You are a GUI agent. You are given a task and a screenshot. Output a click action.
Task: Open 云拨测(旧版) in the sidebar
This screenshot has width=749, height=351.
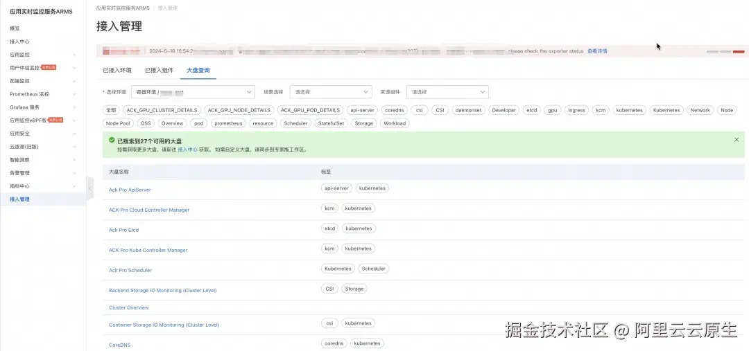coord(24,147)
